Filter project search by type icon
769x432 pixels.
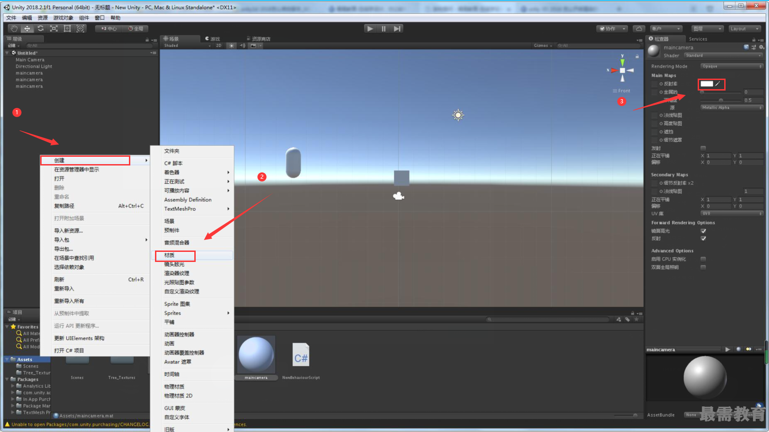[619, 320]
